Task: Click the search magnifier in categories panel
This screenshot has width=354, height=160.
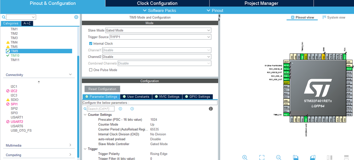Action: [4, 17]
